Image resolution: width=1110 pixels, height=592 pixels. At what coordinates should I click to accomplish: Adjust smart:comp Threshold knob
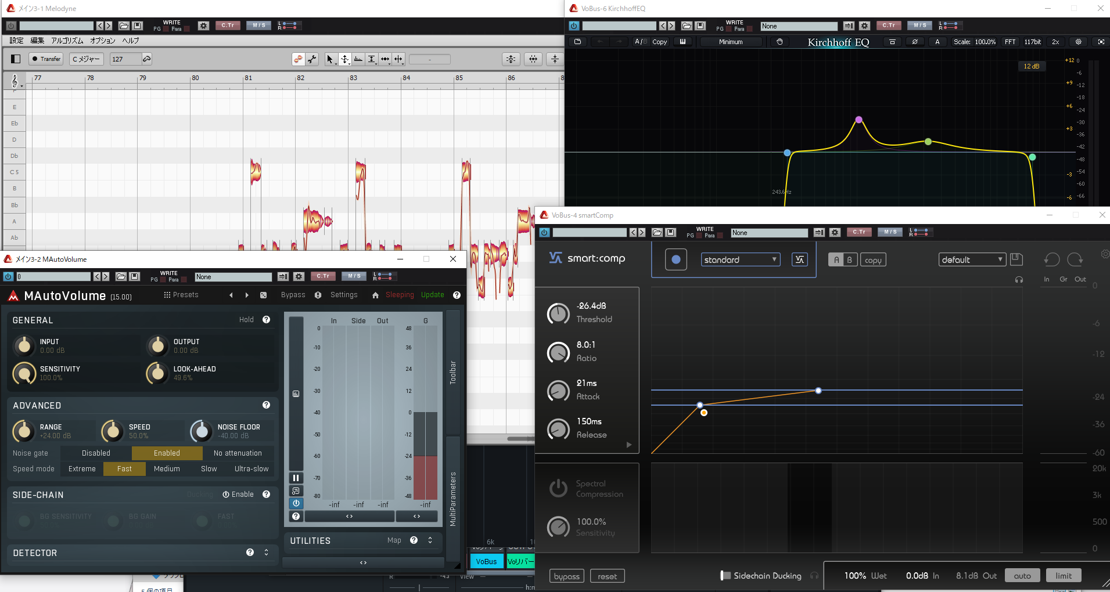[x=558, y=314]
